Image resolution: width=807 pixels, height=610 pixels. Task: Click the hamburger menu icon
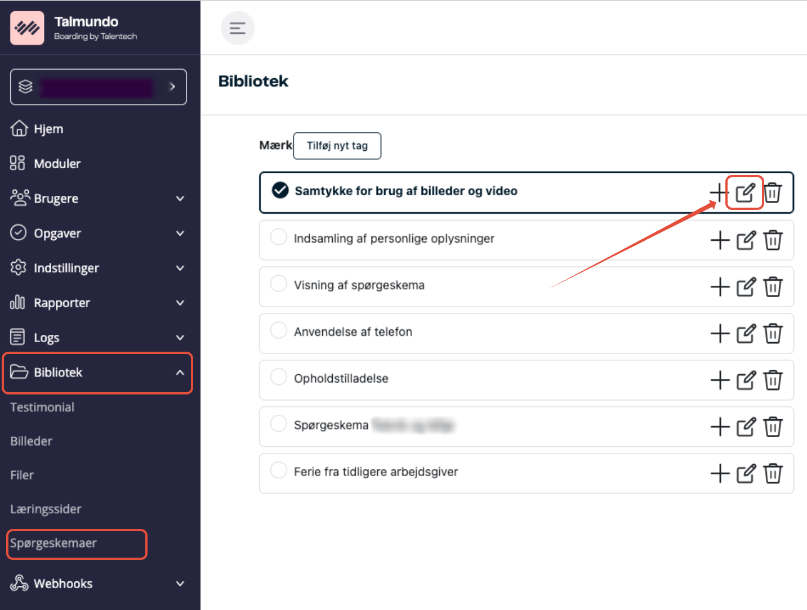point(238,28)
